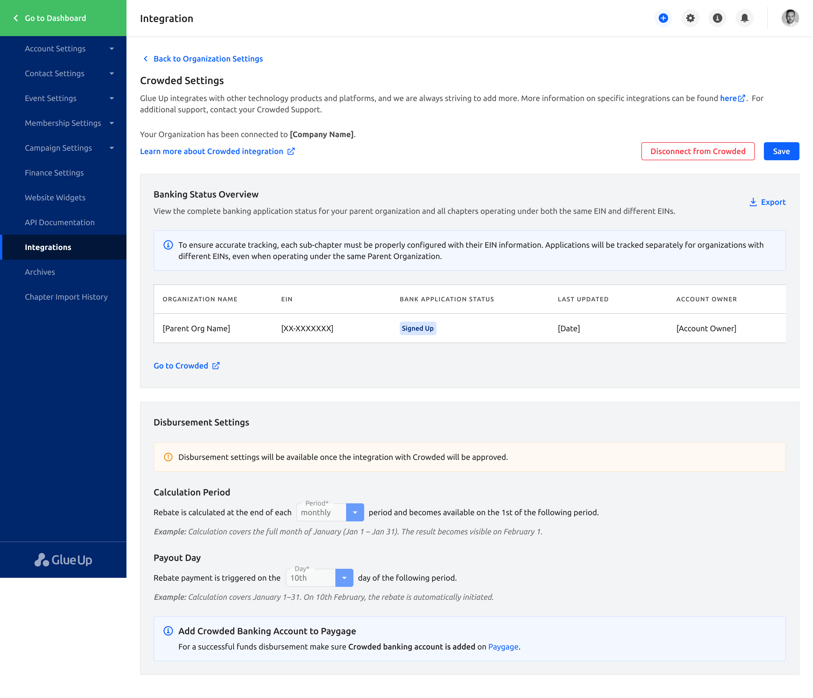Click the Disconnect from Crowded button
Image resolution: width=813 pixels, height=698 pixels.
tap(698, 151)
